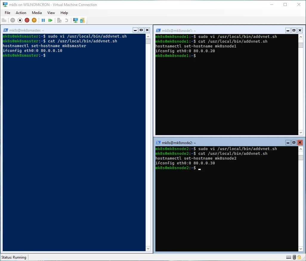Screen dimensions: 306x261
Task: Click the green Reset play icon
Action: point(50,20)
